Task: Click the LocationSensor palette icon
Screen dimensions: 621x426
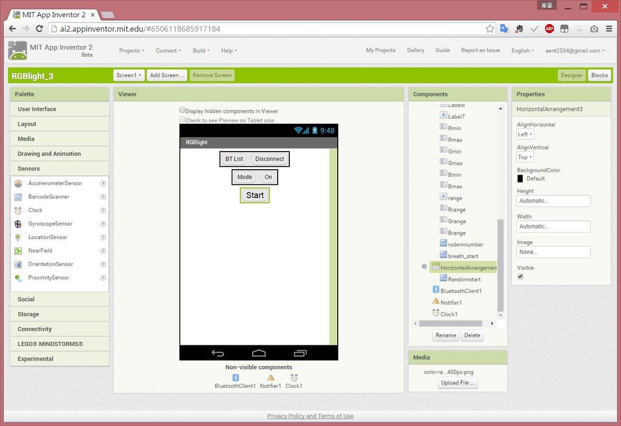Action: pyautogui.click(x=18, y=237)
